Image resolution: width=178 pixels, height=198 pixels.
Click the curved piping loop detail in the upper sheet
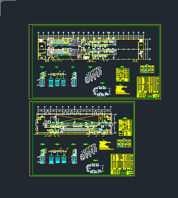coord(102,91)
